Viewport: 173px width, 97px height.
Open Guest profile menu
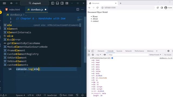168,8
